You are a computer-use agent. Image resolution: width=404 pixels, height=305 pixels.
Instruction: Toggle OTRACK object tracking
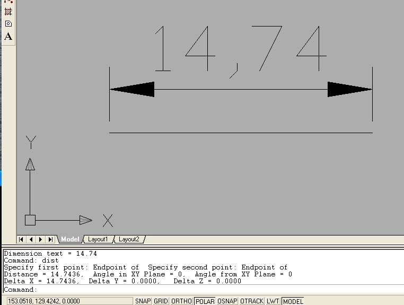[252, 301]
